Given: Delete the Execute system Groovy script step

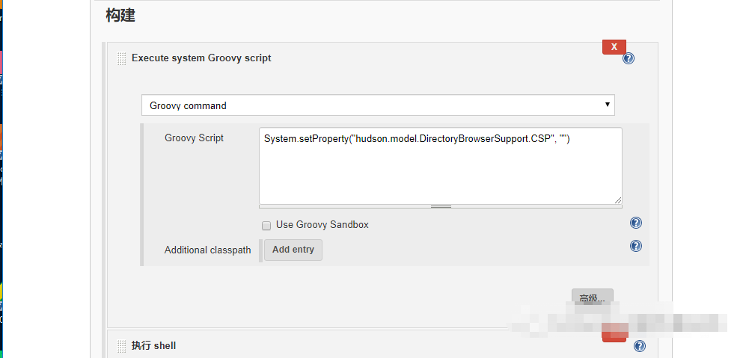Looking at the screenshot, I should click(x=614, y=47).
